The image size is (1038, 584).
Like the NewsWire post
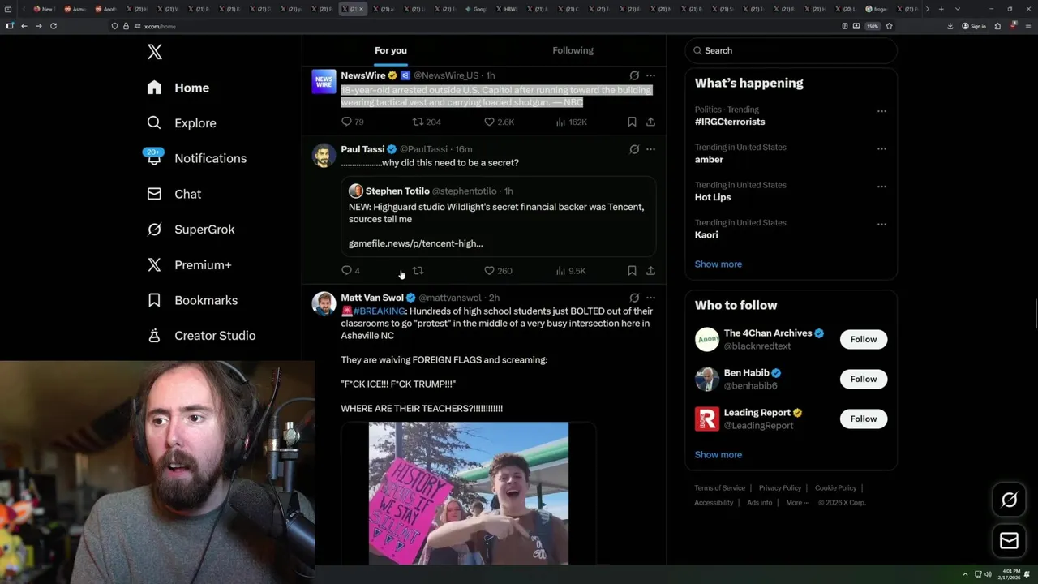499,122
